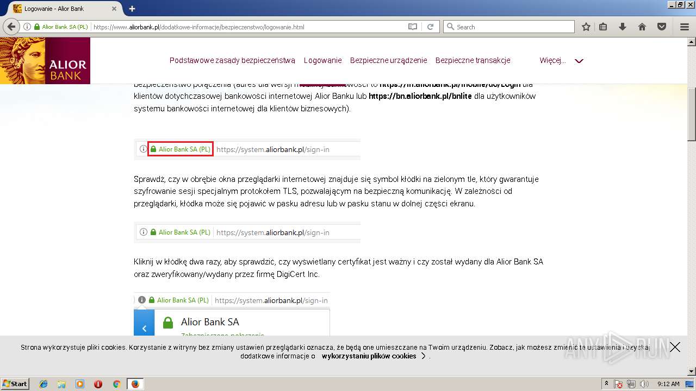Viewport: 696px width, 391px height.
Task: Click the scrollbar up arrow
Action: (692, 42)
